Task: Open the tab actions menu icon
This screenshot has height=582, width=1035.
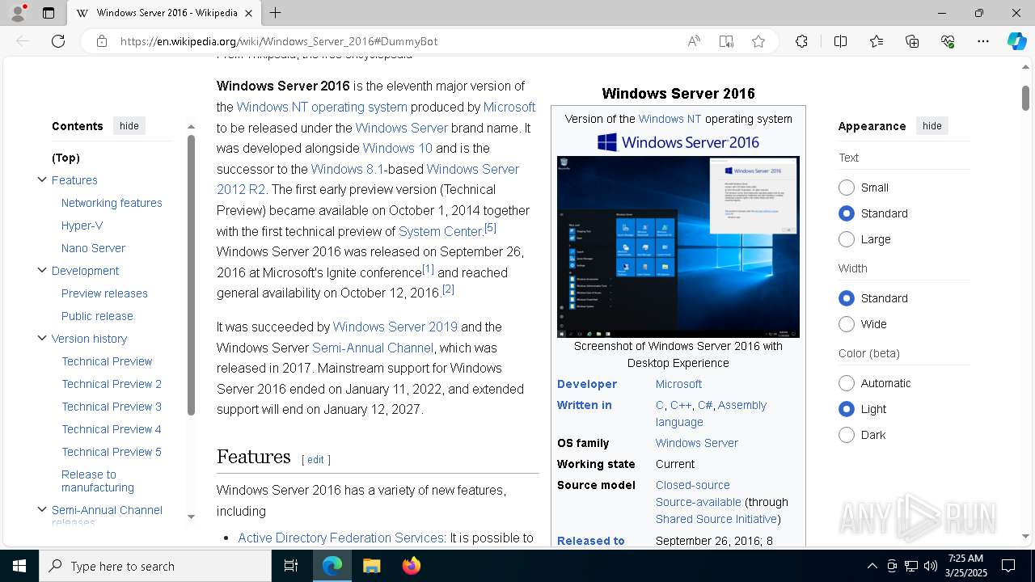Action: pyautogui.click(x=49, y=13)
